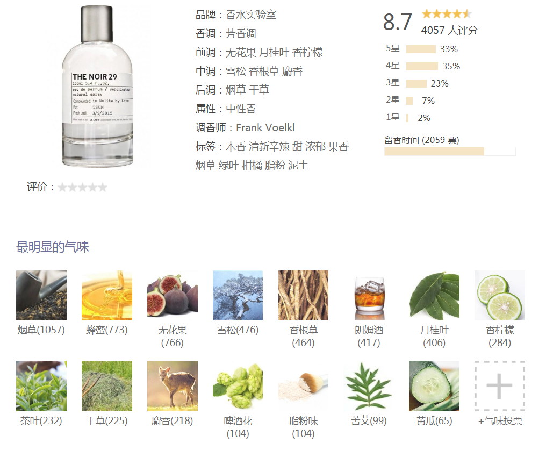This screenshot has height=450, width=546.
Task: Select the honey scent thumbnail
Action: coord(107,295)
